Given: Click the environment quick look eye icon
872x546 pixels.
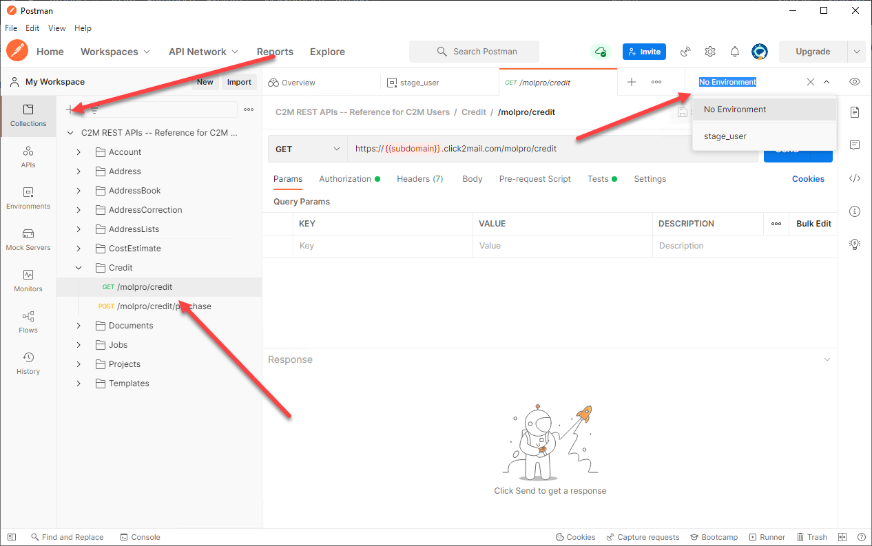Looking at the screenshot, I should pyautogui.click(x=855, y=82).
